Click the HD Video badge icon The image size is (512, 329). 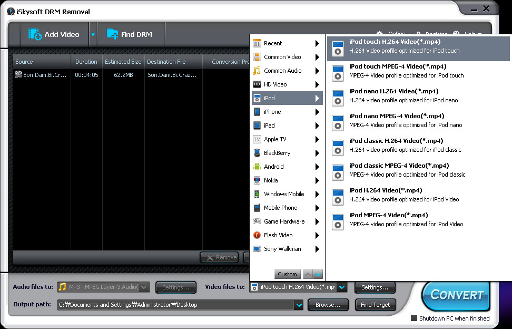[257, 84]
